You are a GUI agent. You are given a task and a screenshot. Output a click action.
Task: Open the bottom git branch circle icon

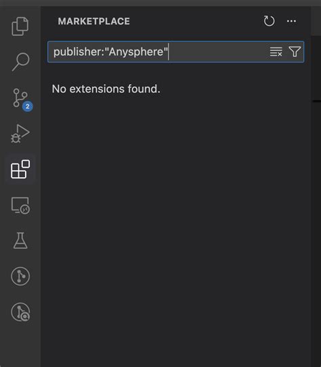point(20,312)
